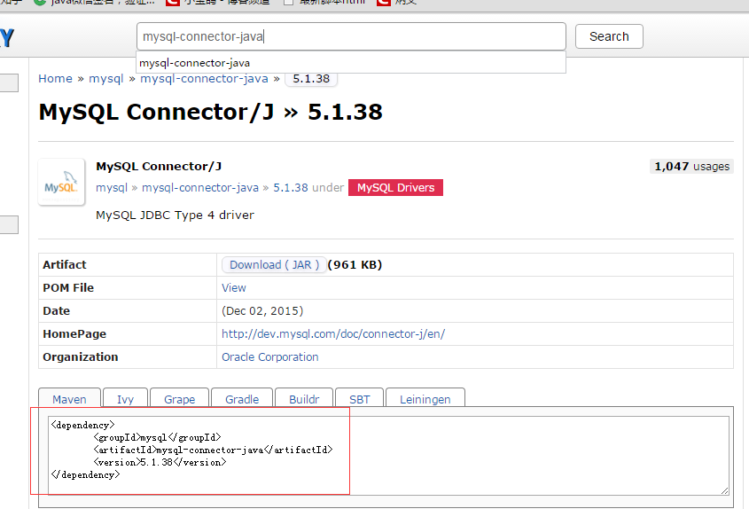749x509 pixels.
Task: Click inside the Maven dependency textarea
Action: tap(388, 455)
